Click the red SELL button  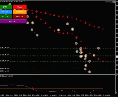click(20, 7)
